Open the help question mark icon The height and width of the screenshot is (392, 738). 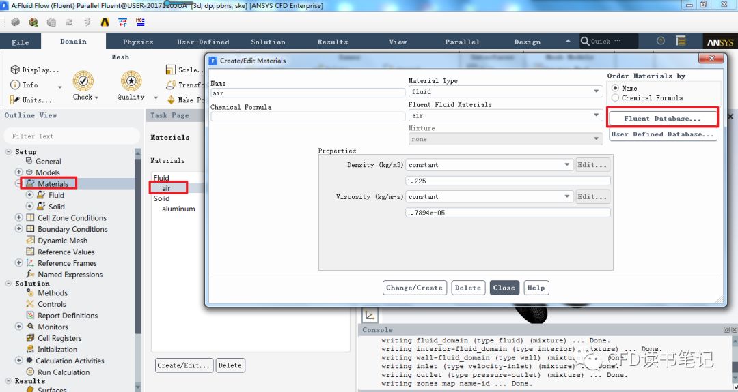[661, 41]
